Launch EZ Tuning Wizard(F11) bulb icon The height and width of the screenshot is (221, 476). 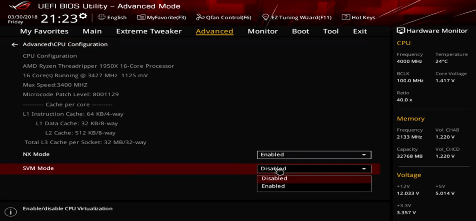(266, 17)
